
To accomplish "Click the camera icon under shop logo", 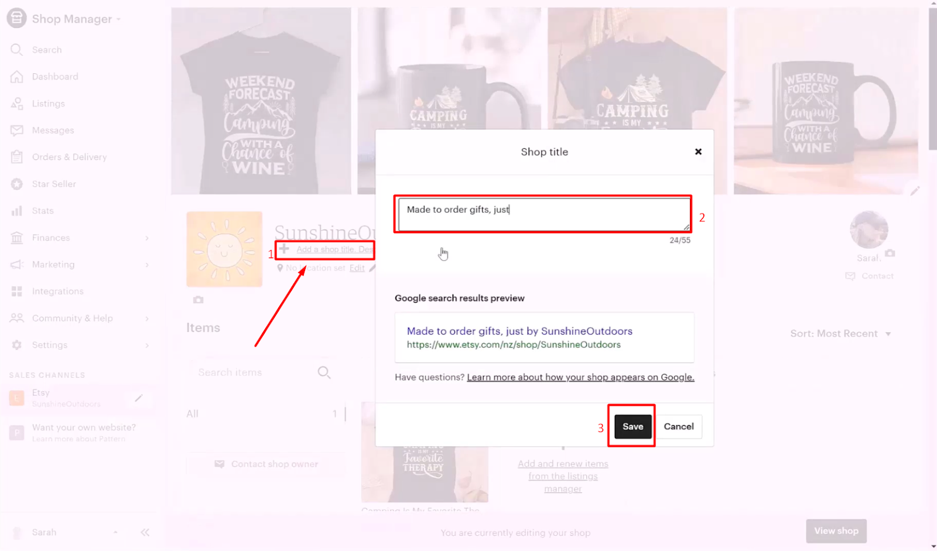I will pyautogui.click(x=199, y=300).
